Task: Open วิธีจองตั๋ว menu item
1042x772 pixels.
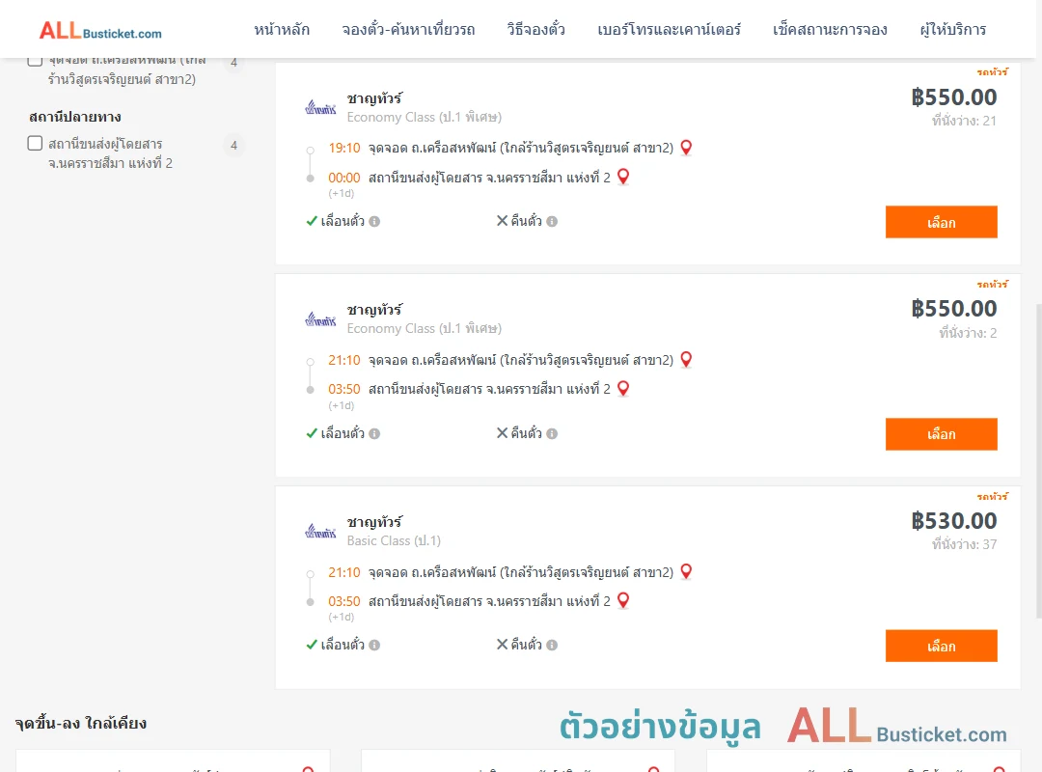Action: [535, 30]
